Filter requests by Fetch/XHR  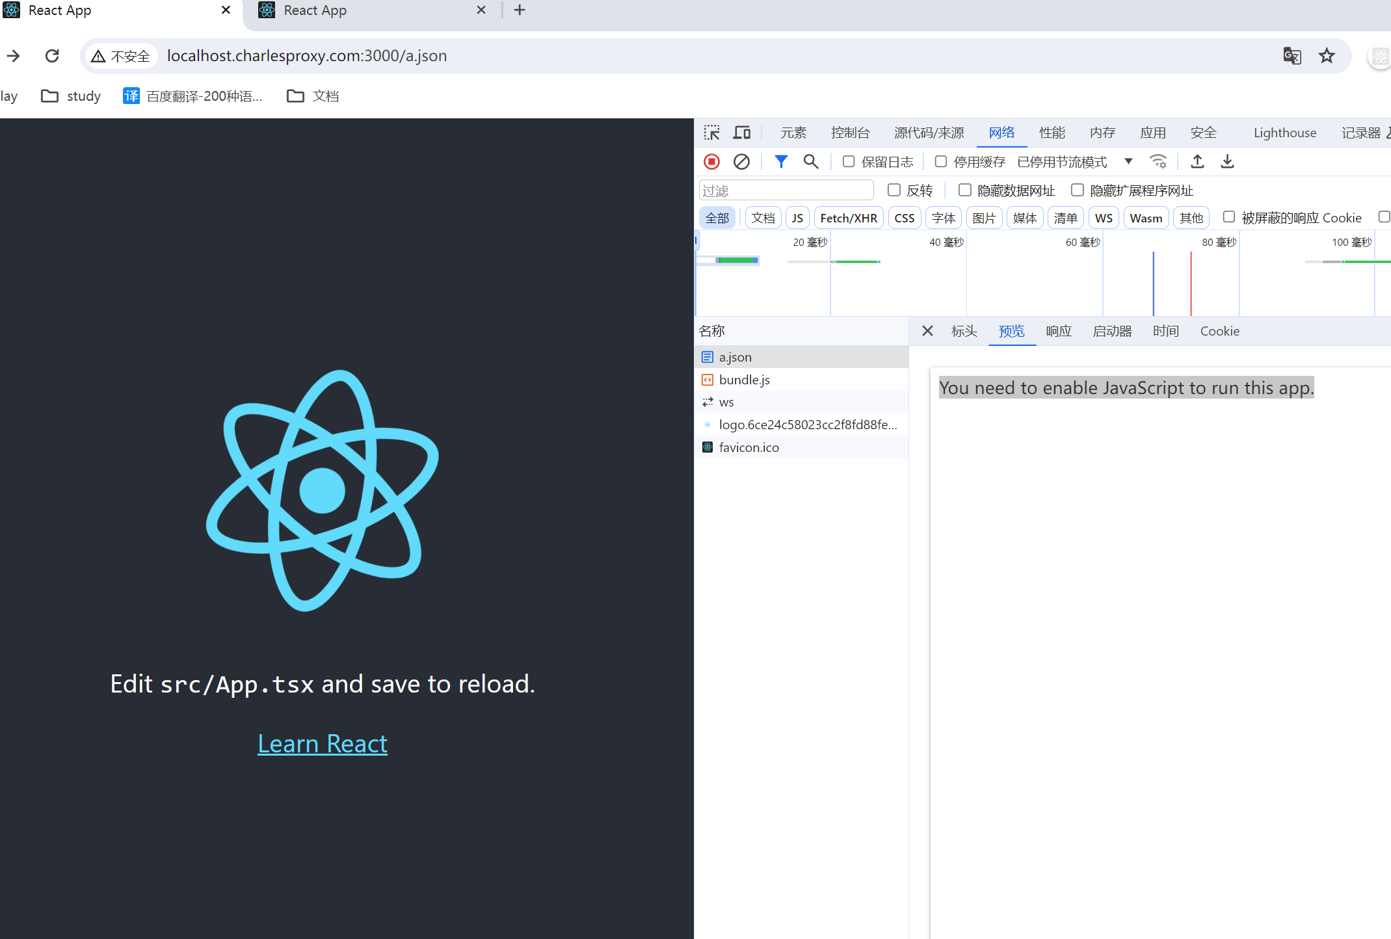[x=849, y=218]
